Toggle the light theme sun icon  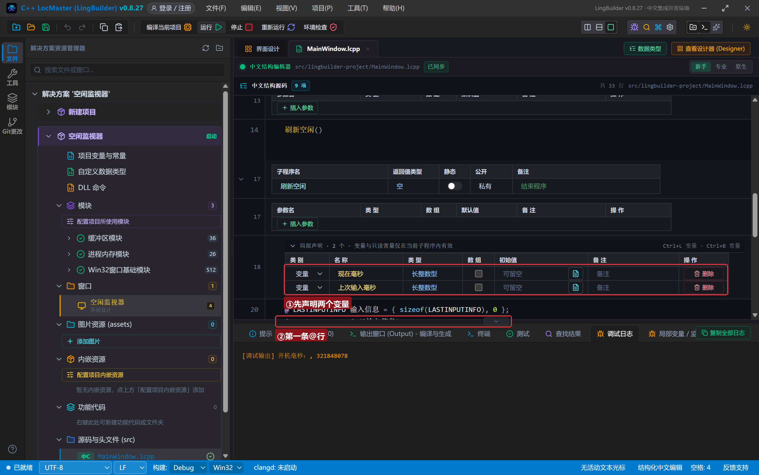point(747,27)
